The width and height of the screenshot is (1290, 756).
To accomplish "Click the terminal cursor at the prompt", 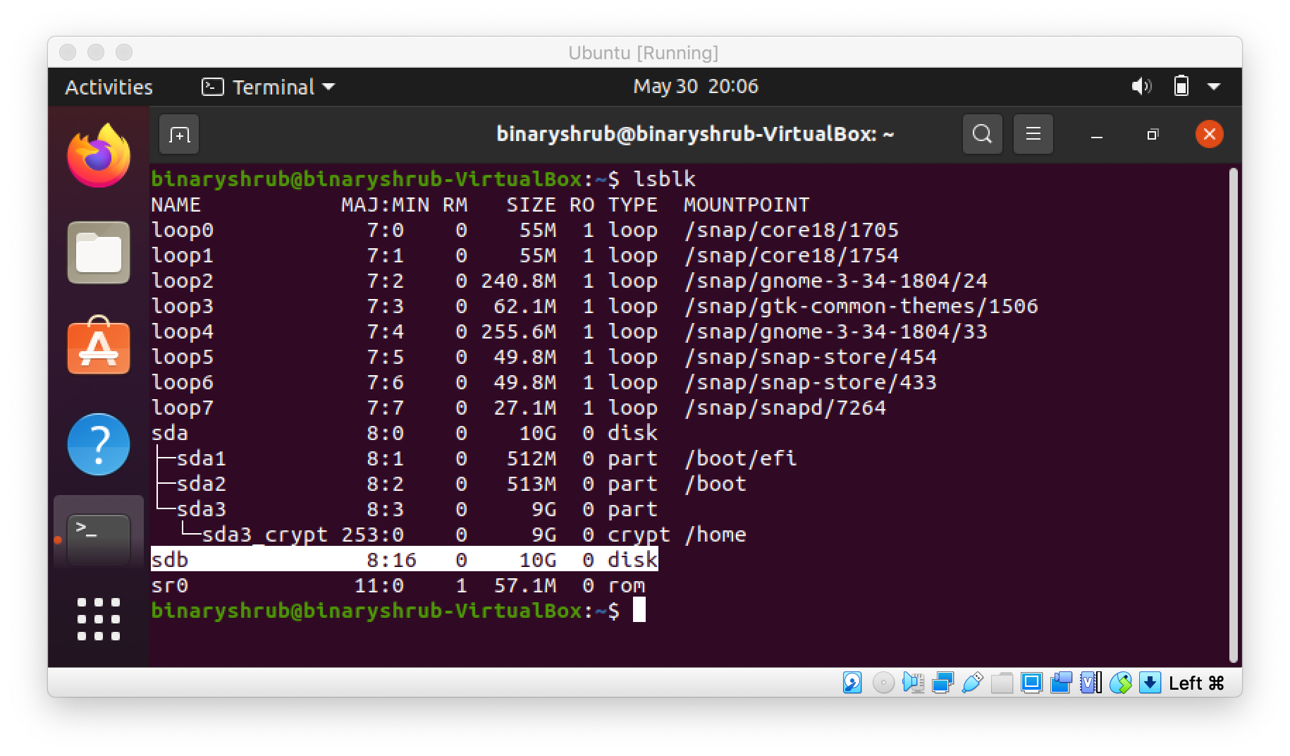I will pyautogui.click(x=639, y=610).
